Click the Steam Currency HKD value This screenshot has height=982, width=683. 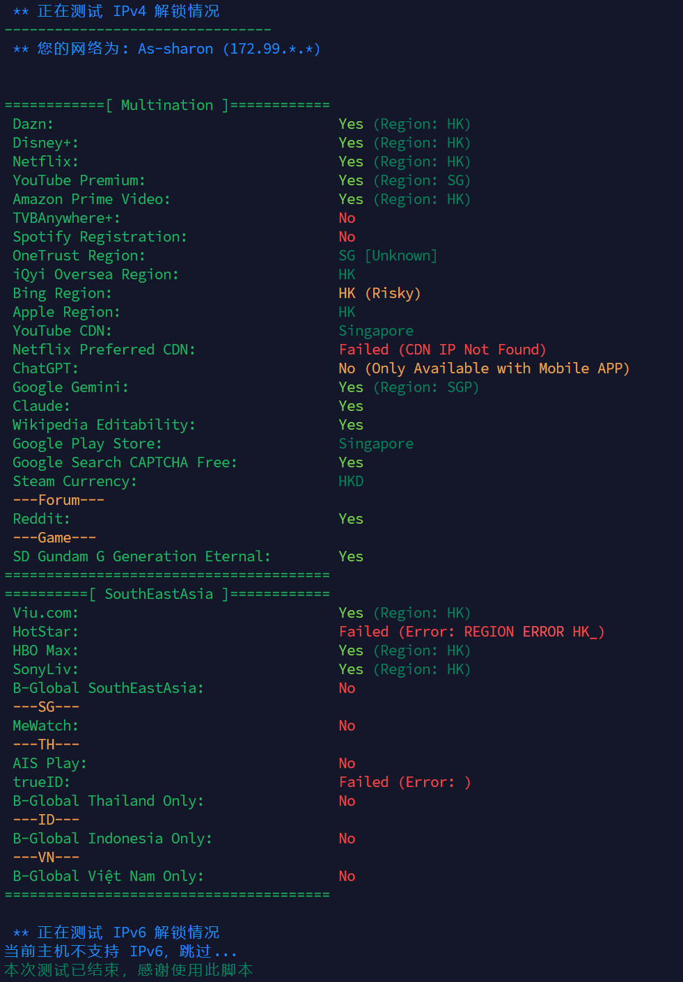[351, 481]
